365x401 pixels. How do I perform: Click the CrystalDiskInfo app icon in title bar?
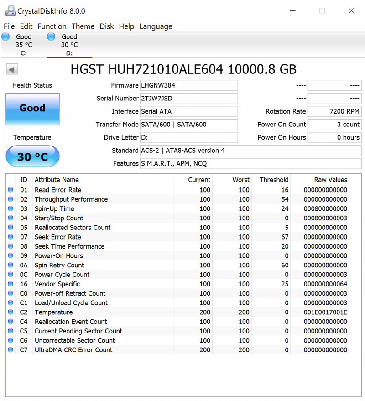pyautogui.click(x=9, y=11)
